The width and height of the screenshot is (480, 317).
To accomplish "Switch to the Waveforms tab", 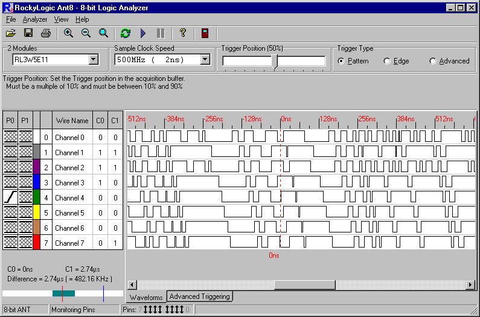I will tap(146, 297).
